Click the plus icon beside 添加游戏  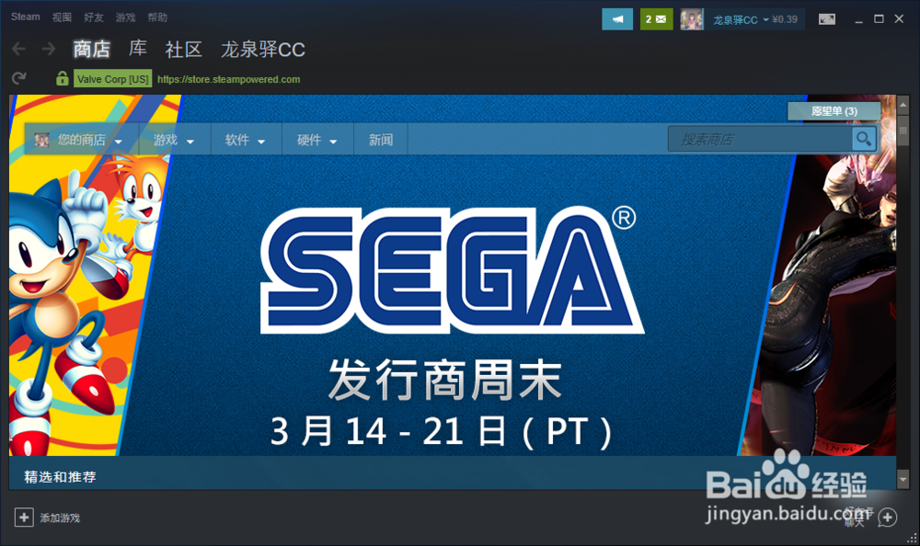(x=24, y=518)
